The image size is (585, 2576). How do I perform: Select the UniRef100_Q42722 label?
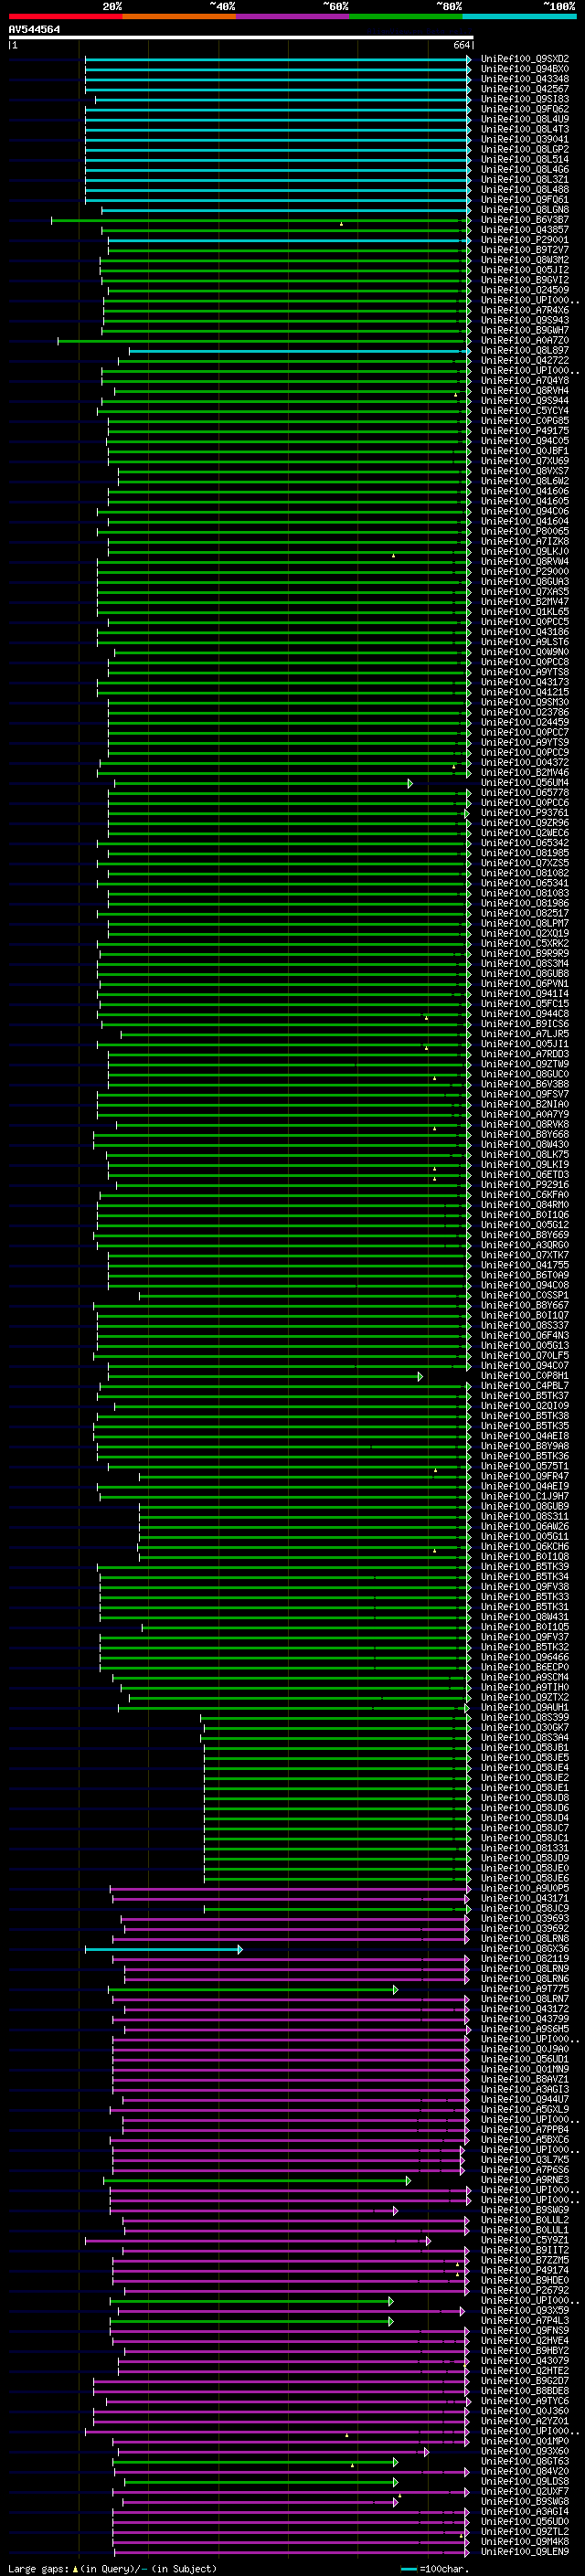[x=525, y=360]
